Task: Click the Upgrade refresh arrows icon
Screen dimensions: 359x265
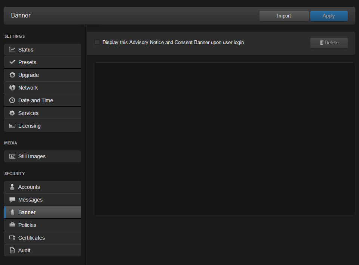Action: [12, 75]
